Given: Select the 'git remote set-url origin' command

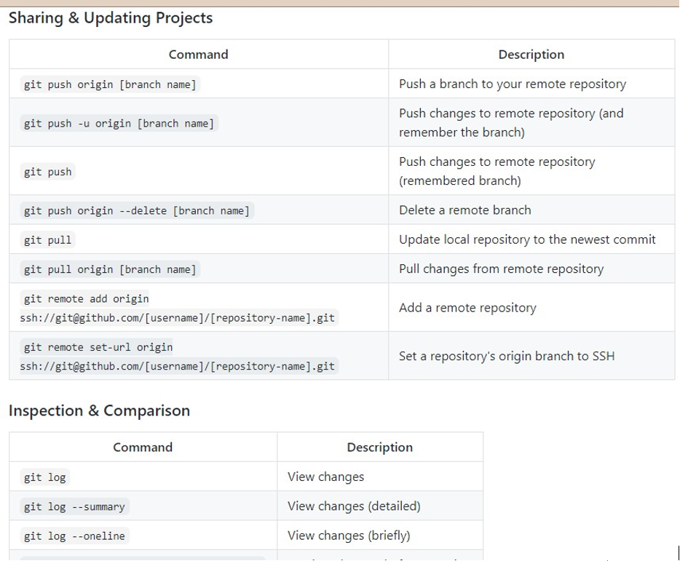Looking at the screenshot, I should [98, 347].
